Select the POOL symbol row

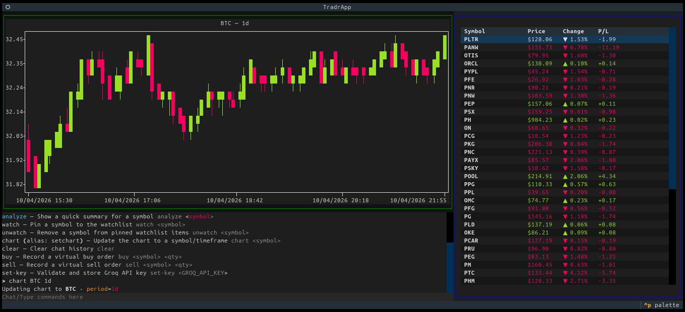coord(565,176)
